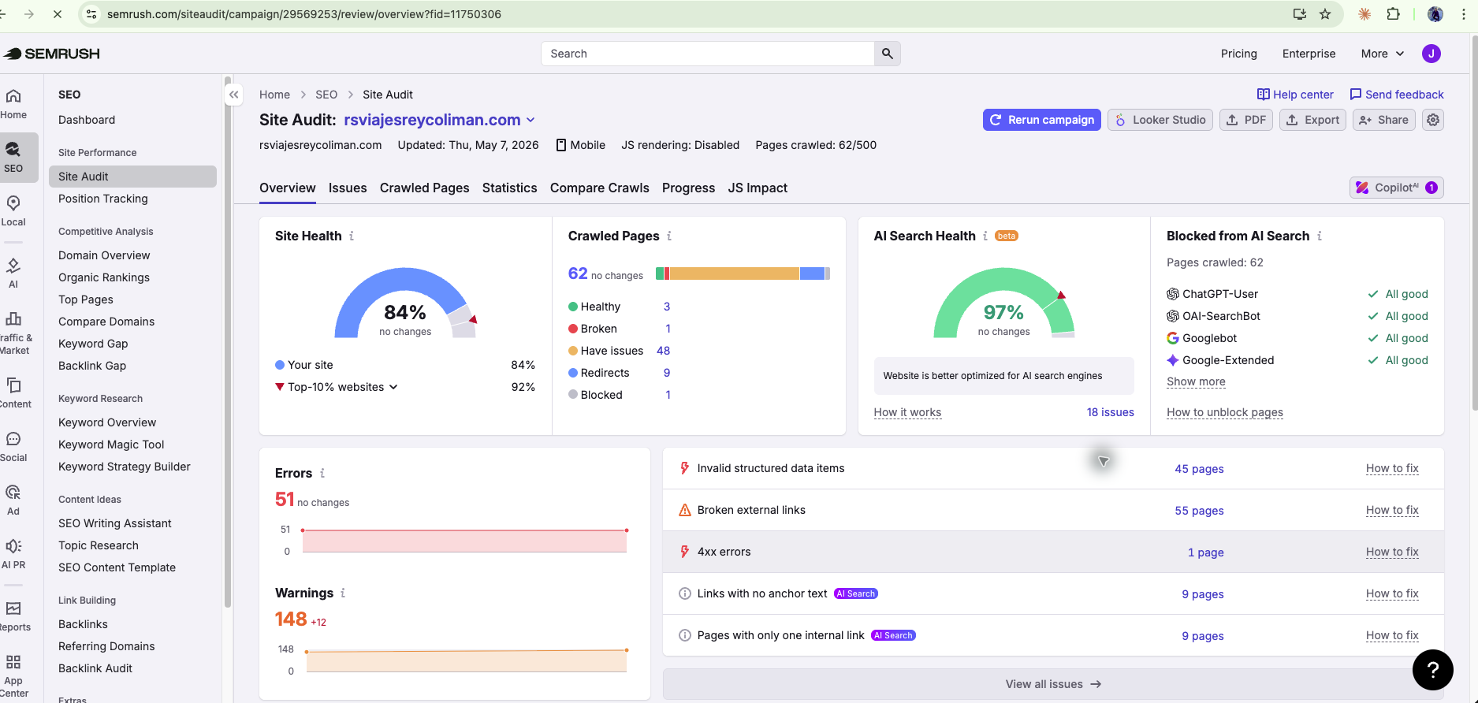Click the Blocked from AI Search info icon
This screenshot has width=1478, height=703.
1320,236
